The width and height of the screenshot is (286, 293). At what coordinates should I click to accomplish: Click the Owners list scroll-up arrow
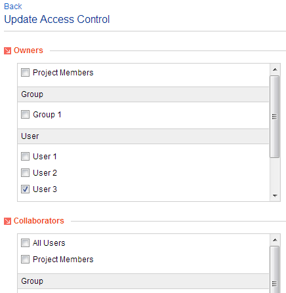[275, 69]
